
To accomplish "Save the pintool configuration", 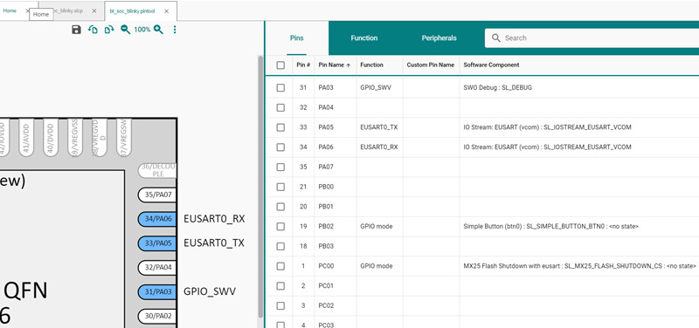I will click(77, 30).
